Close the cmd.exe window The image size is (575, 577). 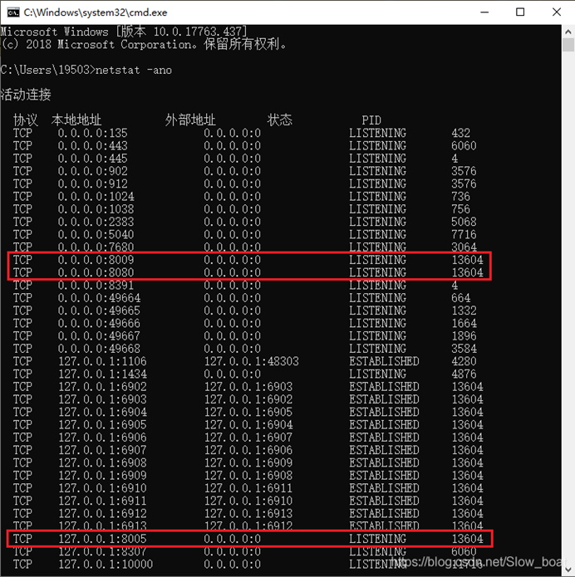[x=557, y=12]
